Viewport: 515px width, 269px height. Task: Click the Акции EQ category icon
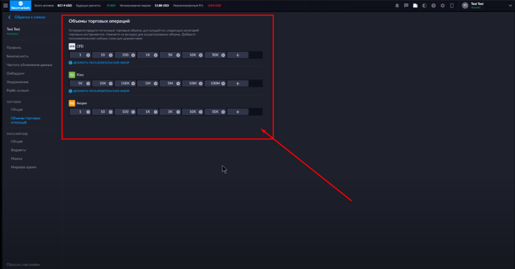tap(72, 103)
